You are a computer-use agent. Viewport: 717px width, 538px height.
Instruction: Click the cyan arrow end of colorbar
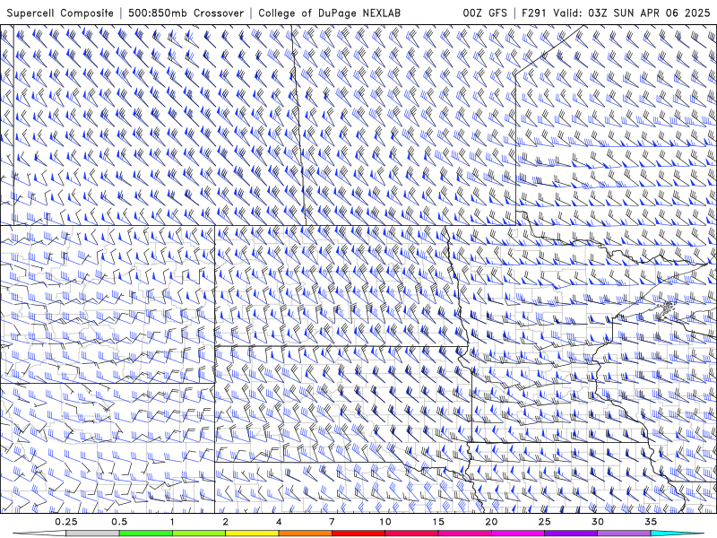pyautogui.click(x=677, y=534)
